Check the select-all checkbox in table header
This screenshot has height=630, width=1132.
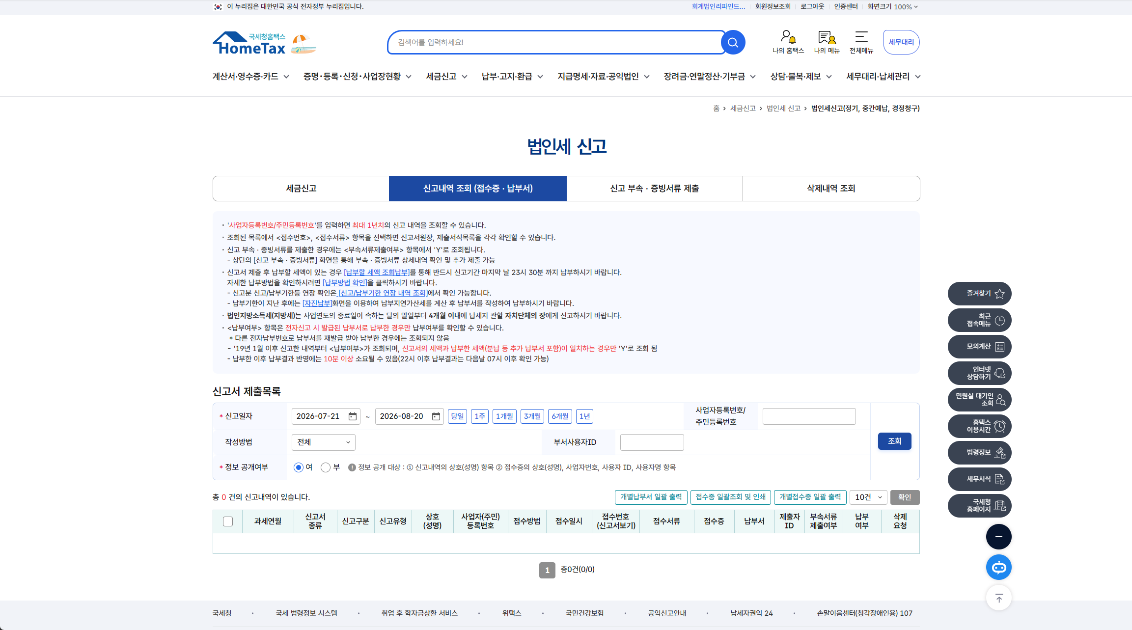(227, 521)
